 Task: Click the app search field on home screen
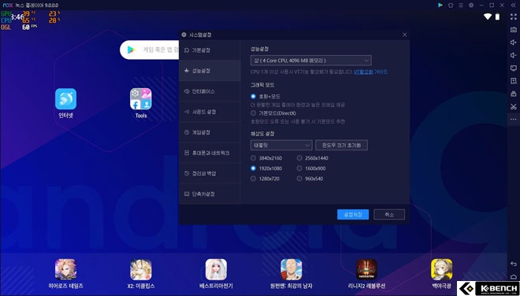[149, 50]
